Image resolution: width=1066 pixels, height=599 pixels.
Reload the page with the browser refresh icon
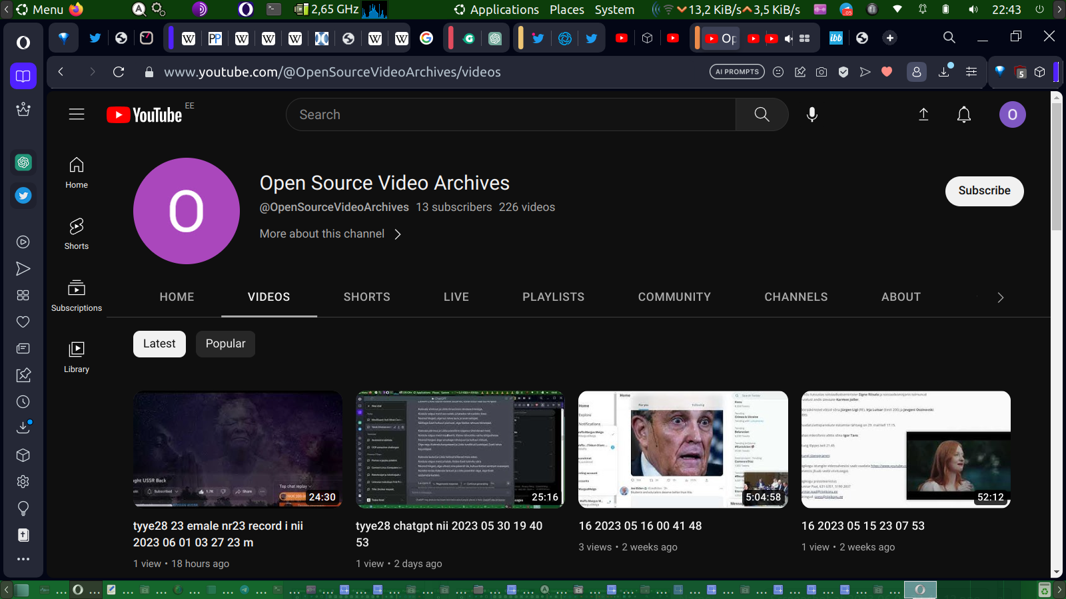pos(119,72)
